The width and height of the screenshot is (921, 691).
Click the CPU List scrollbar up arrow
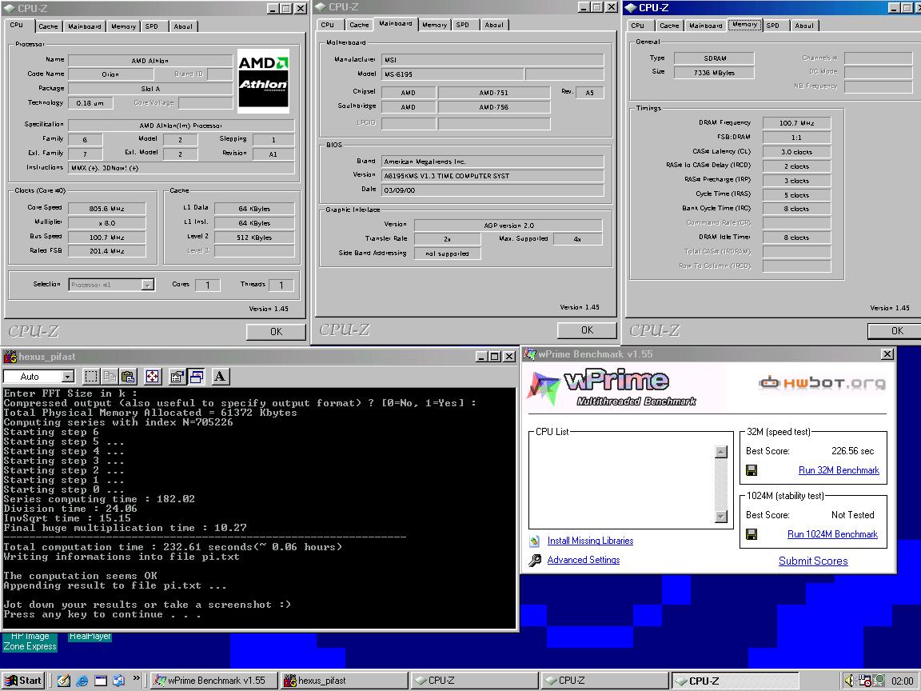coord(721,451)
